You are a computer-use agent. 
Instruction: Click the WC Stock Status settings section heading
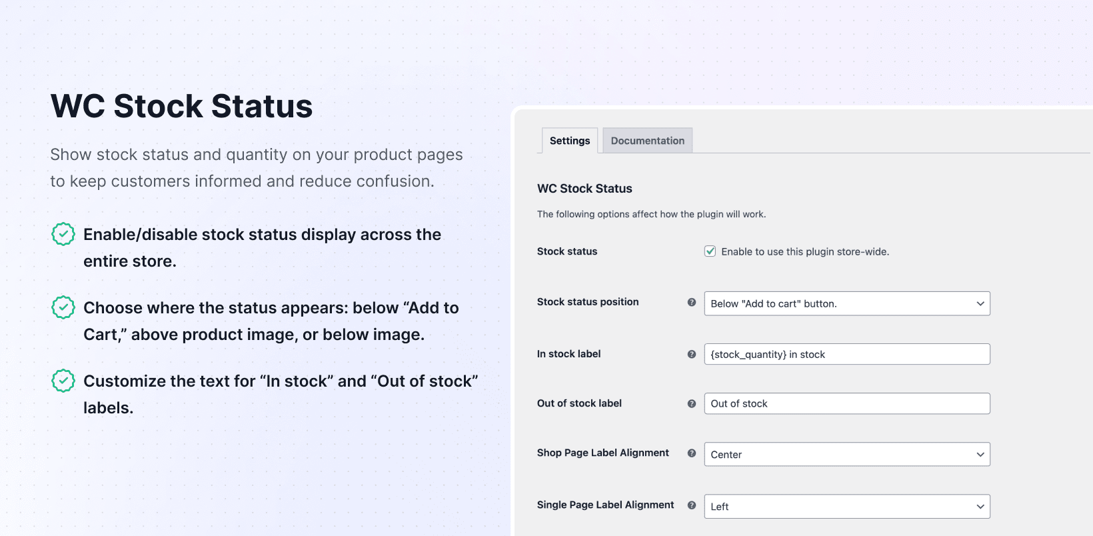[x=584, y=189]
